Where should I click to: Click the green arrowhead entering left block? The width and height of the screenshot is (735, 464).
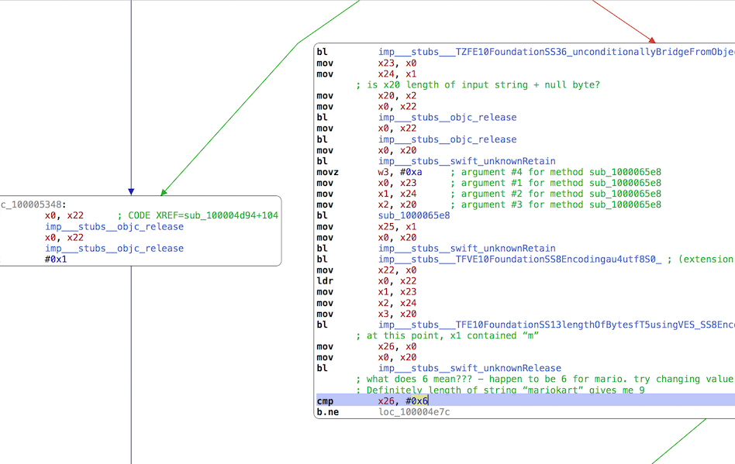[163, 191]
